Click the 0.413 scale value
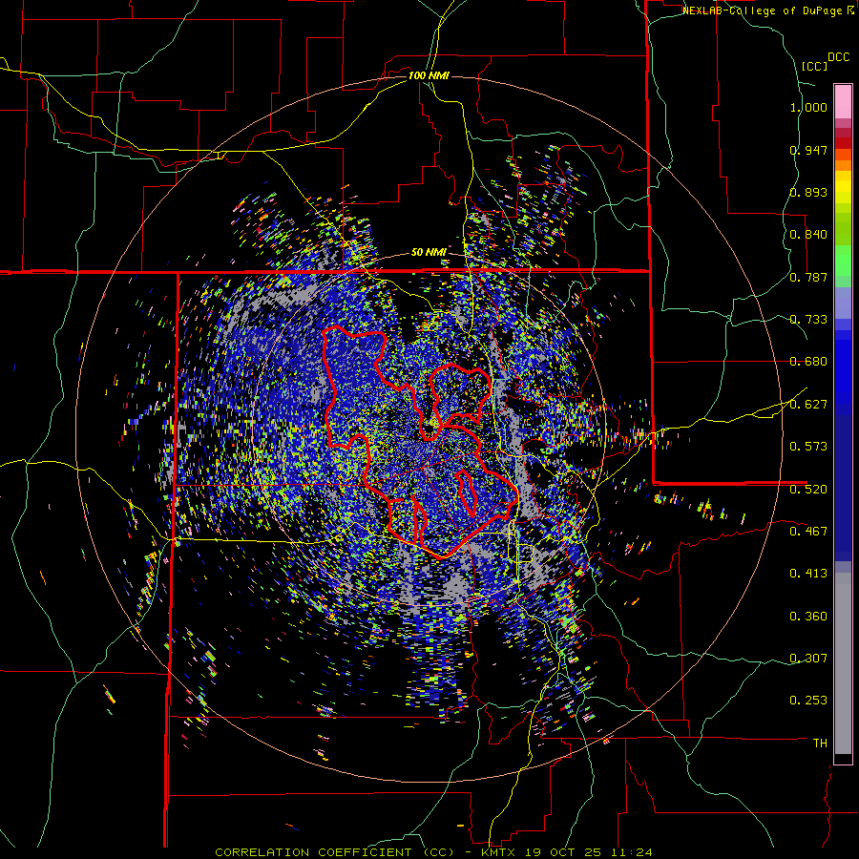Viewport: 859px width, 859px height. [x=808, y=574]
